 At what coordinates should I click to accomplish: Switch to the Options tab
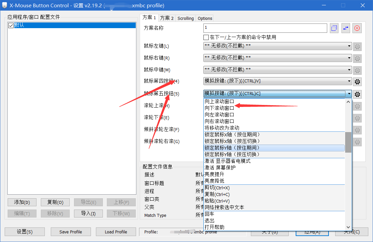coord(204,18)
